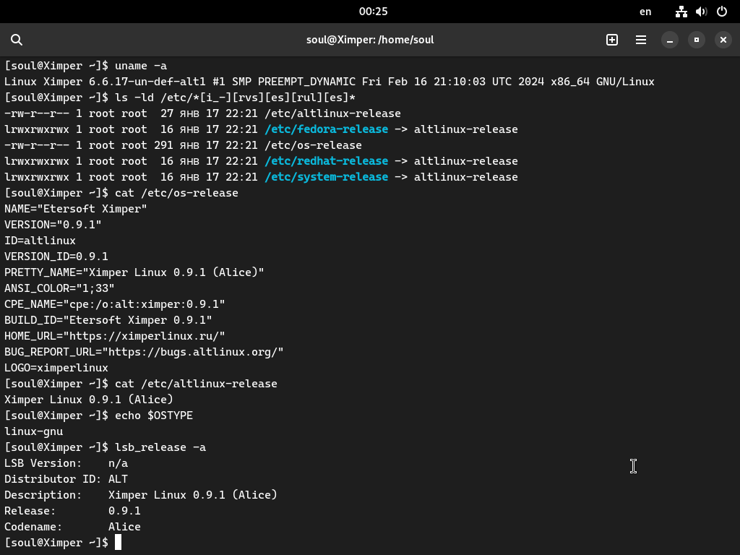This screenshot has height=555, width=740.
Task: Click the terminal cursor at last prompt
Action: (x=118, y=542)
